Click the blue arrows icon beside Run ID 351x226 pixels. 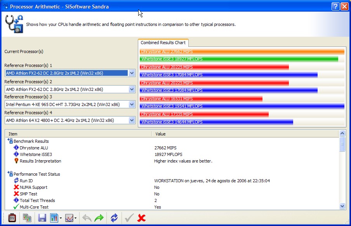pyautogui.click(x=16, y=180)
